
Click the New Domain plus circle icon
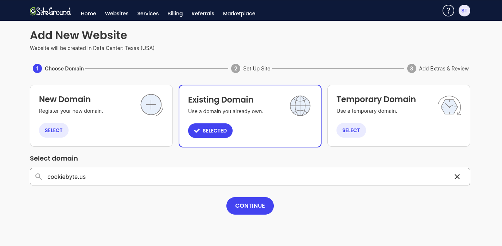pyautogui.click(x=151, y=105)
